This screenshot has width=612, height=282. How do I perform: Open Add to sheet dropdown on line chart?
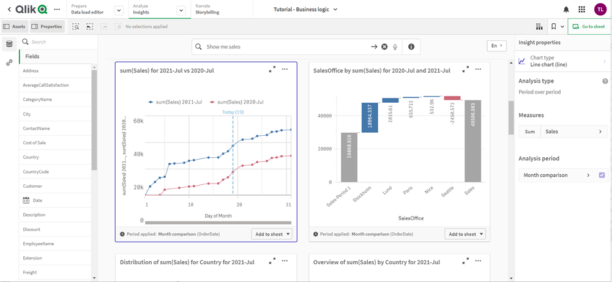272,234
